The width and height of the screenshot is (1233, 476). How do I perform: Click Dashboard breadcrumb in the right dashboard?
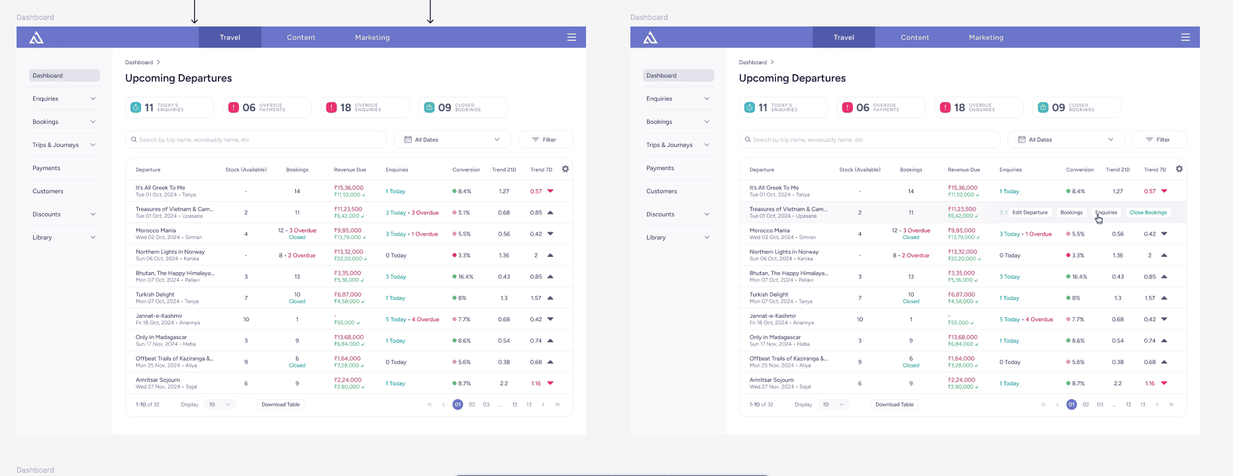[x=753, y=62]
